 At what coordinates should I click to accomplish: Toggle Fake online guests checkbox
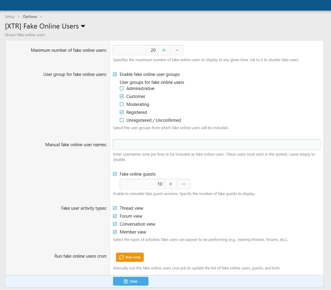coord(115,174)
